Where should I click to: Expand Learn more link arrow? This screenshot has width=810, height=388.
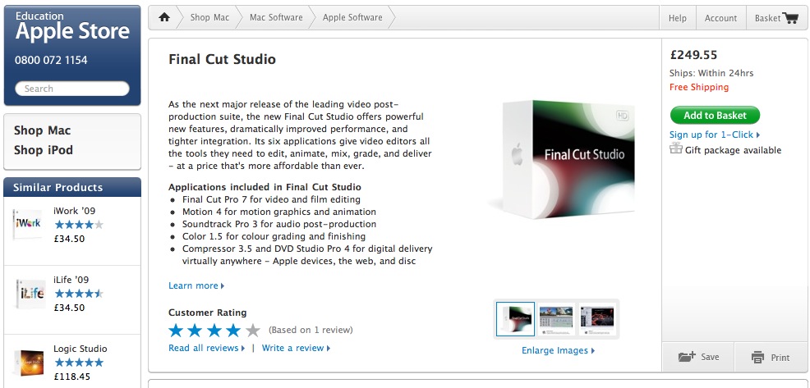[223, 285]
